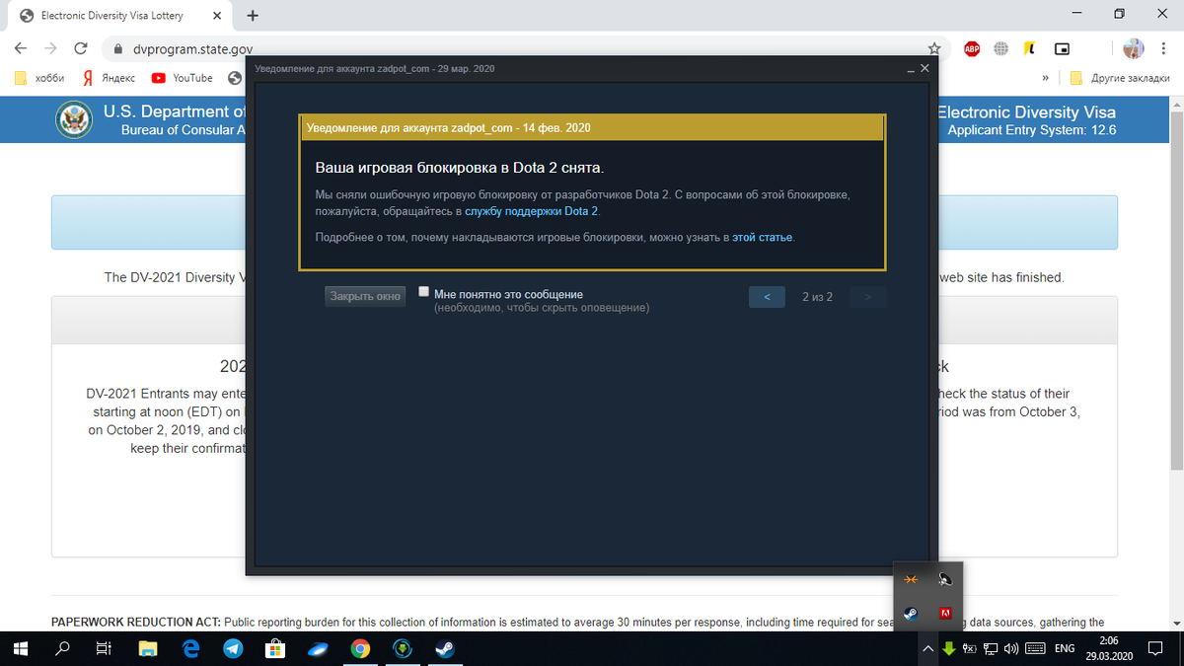This screenshot has height=666, width=1184.
Task: Click the Ваша игровая блокировка в Dota 2 снята heading
Action: pyautogui.click(x=459, y=168)
